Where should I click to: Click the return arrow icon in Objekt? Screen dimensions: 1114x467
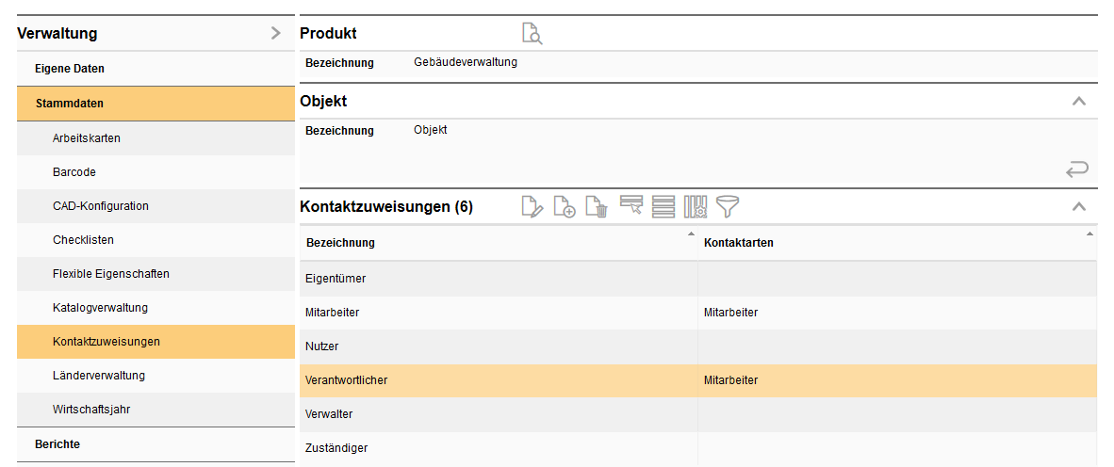pyautogui.click(x=1077, y=169)
